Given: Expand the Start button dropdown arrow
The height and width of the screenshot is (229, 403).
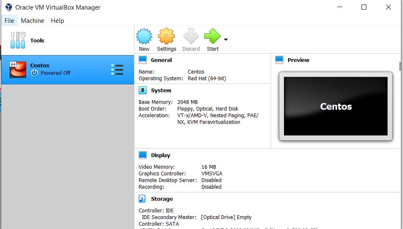Looking at the screenshot, I should (226, 39).
